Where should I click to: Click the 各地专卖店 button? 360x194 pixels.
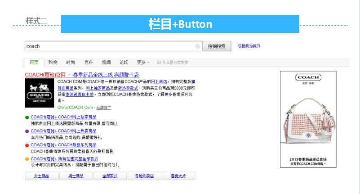144,176
